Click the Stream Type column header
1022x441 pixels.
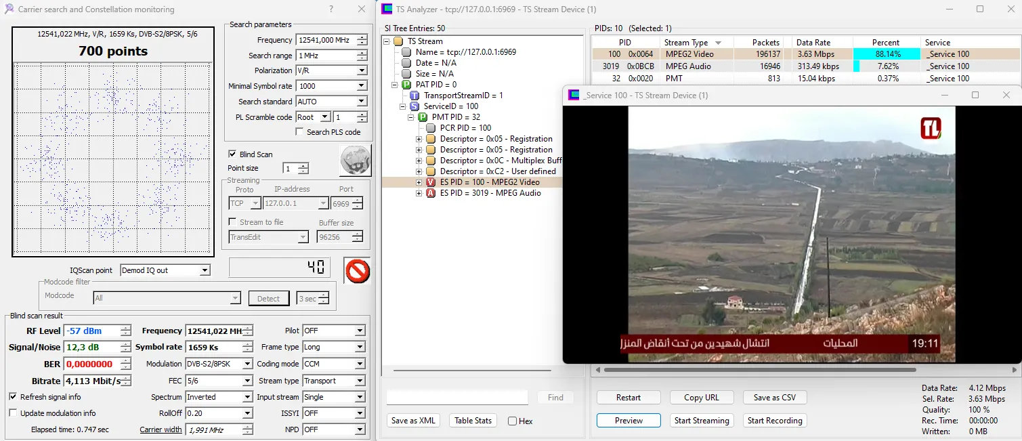click(685, 42)
